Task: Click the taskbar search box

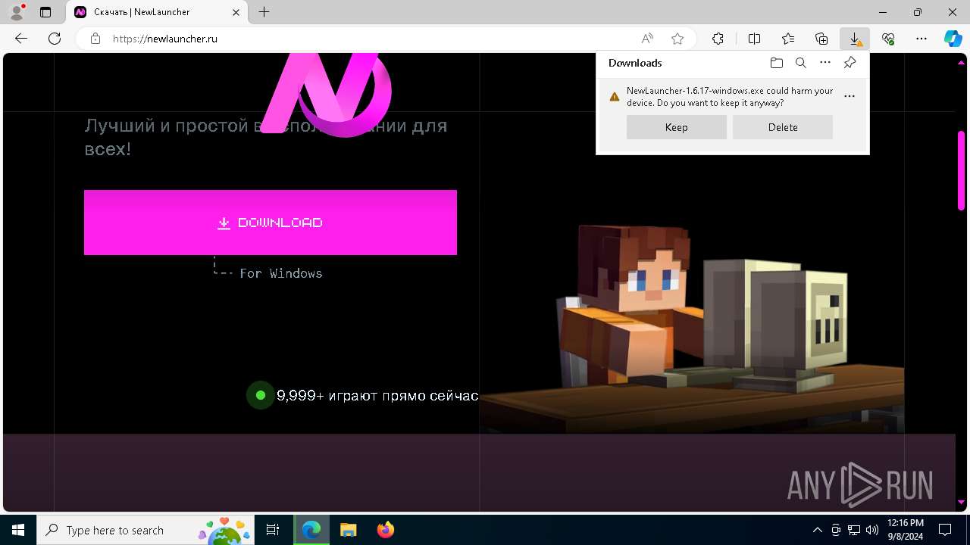Action: coord(146,530)
